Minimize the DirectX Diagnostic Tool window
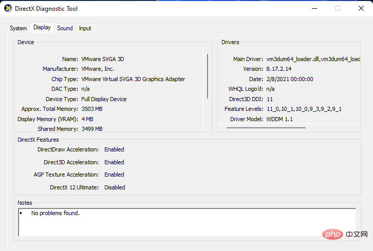The width and height of the screenshot is (373, 251). [x=314, y=8]
